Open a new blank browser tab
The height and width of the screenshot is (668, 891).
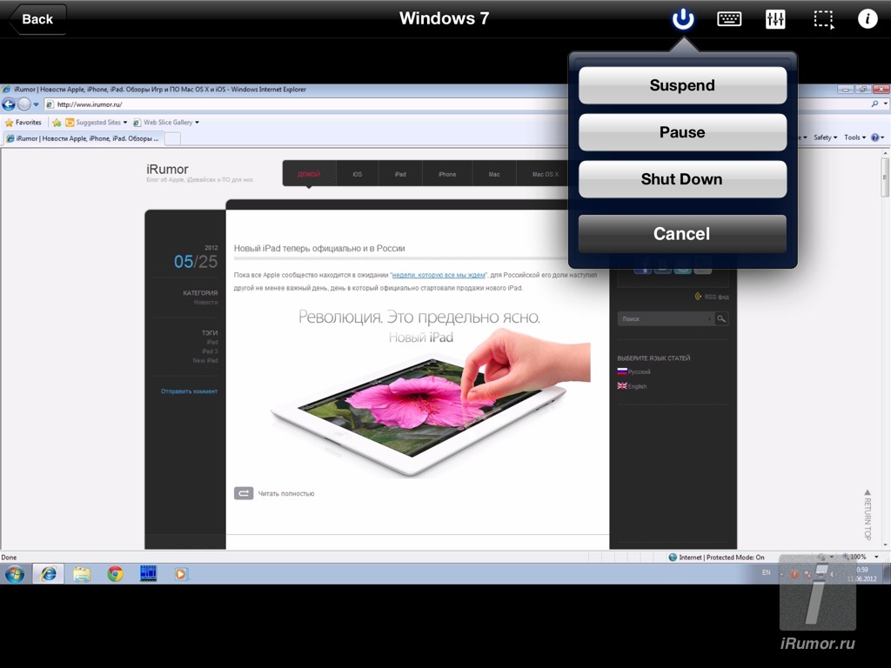pos(172,138)
